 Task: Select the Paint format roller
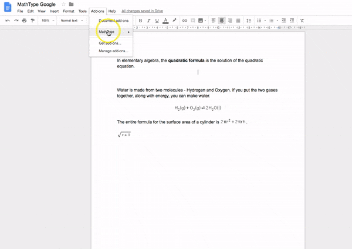click(32, 21)
